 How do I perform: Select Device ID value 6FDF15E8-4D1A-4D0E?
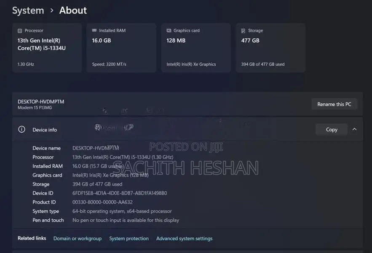pos(120,193)
